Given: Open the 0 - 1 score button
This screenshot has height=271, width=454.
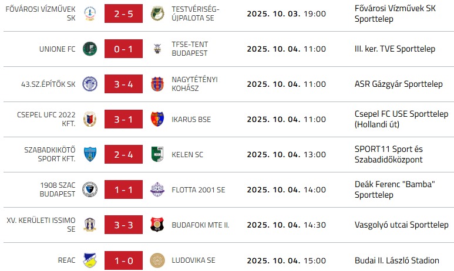Looking at the screenshot, I should (x=123, y=49).
